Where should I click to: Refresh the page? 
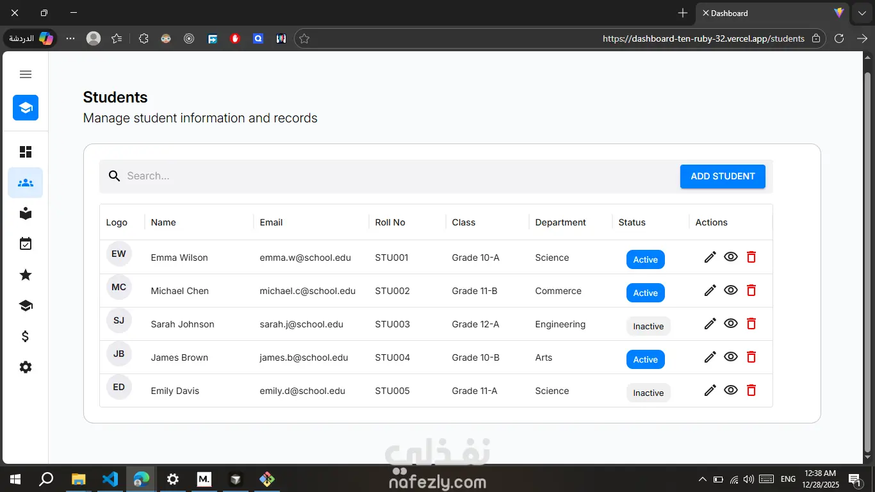pos(839,38)
